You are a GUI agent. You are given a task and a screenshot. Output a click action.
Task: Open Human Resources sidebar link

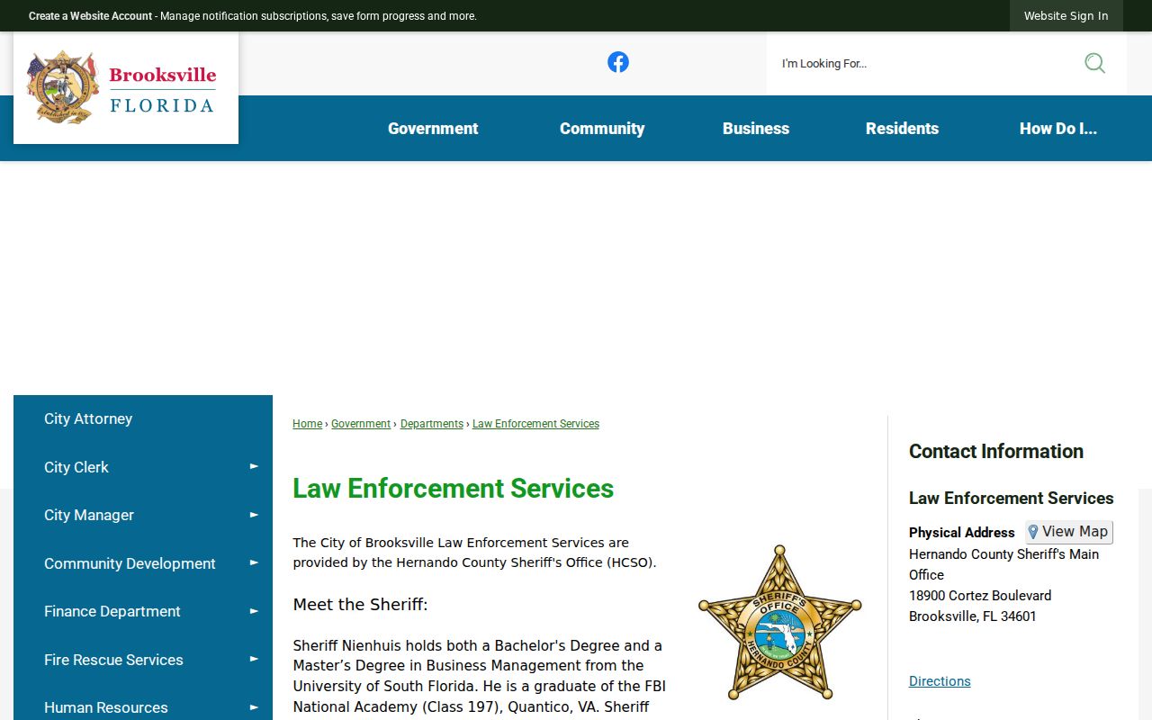point(106,707)
